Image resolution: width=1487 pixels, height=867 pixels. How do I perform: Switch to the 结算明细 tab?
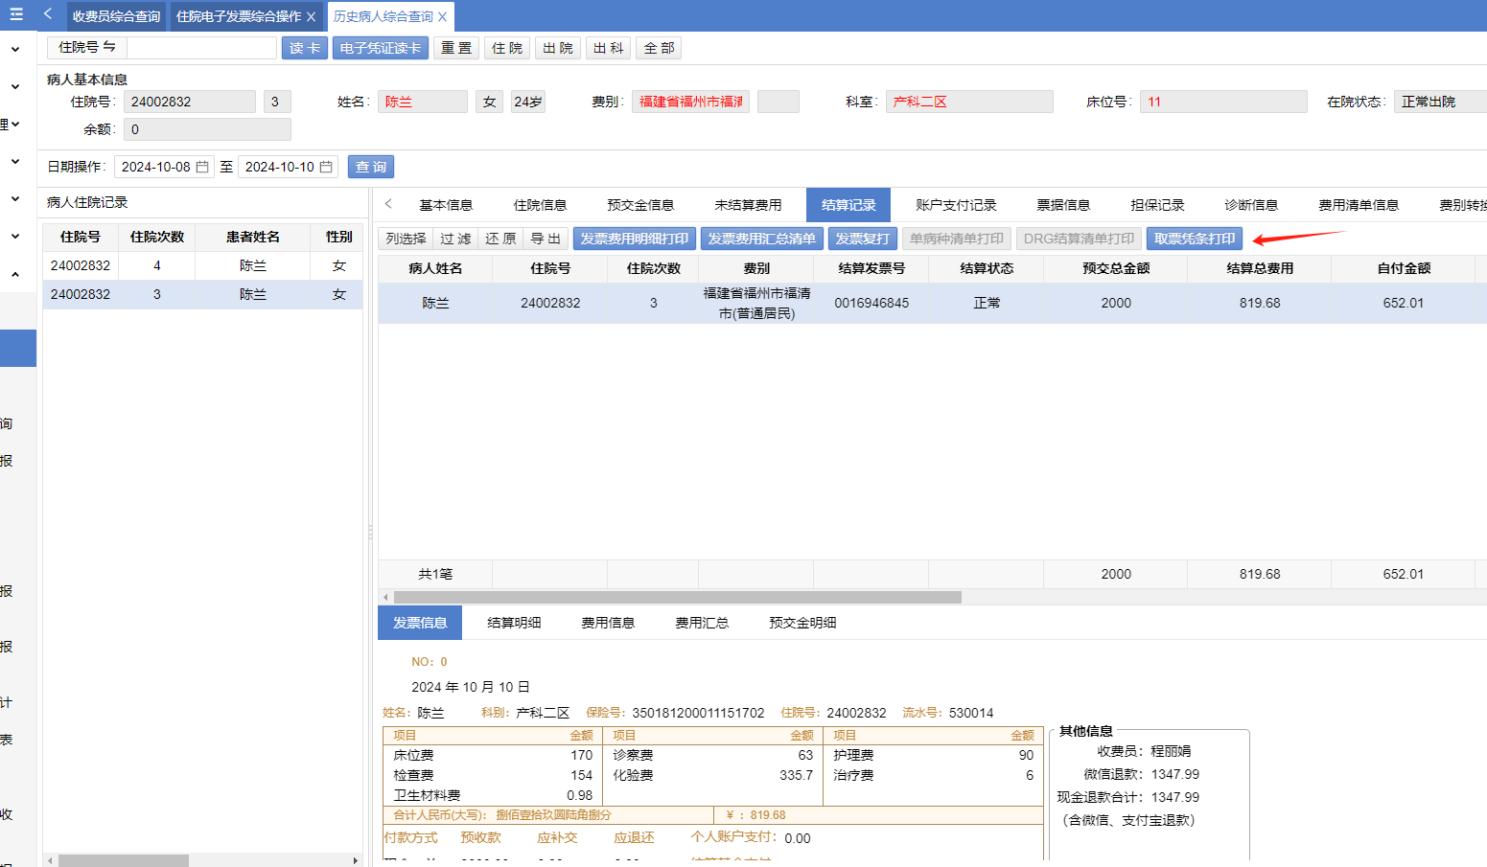[514, 623]
